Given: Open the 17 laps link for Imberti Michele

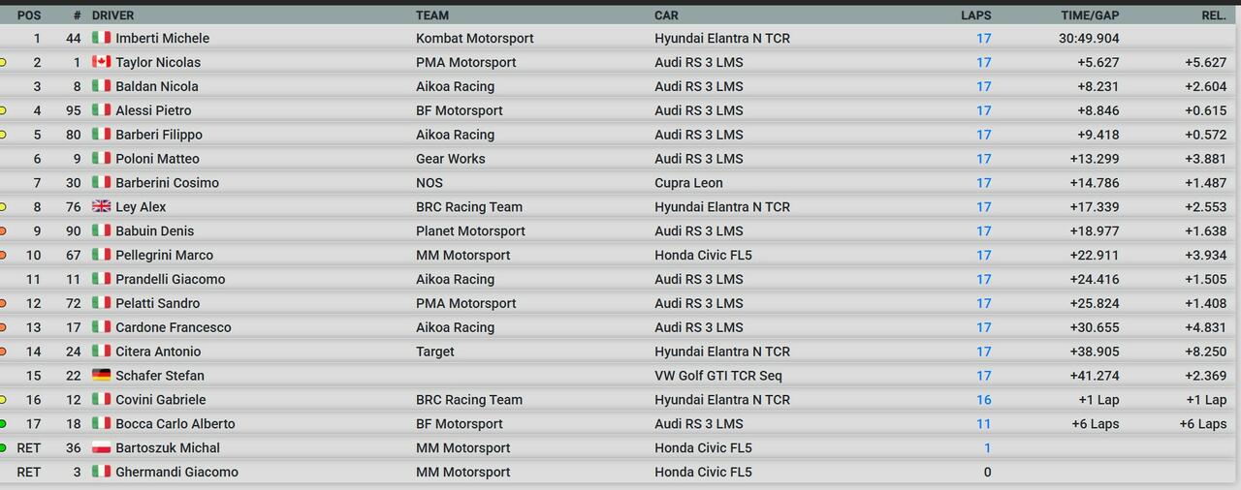Looking at the screenshot, I should point(983,38).
